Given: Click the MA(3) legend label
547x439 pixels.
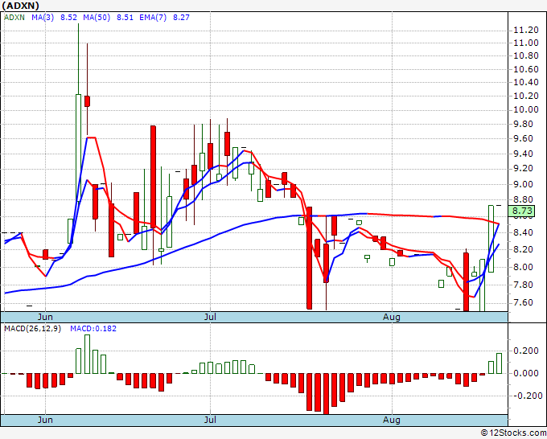Looking at the screenshot, I should [43, 17].
